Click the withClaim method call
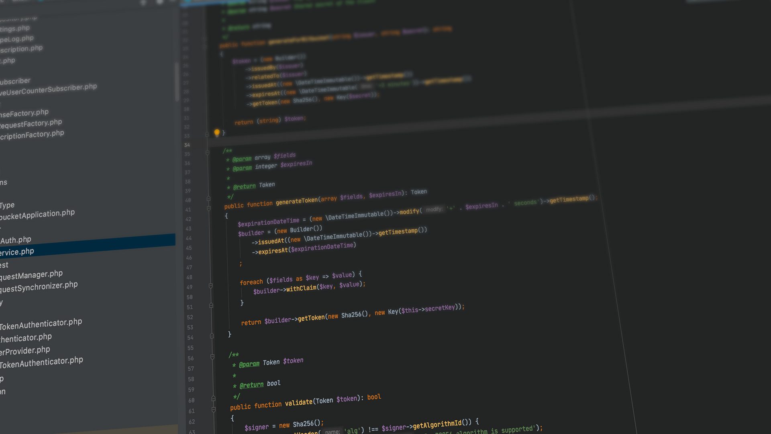771x434 pixels. tap(301, 288)
